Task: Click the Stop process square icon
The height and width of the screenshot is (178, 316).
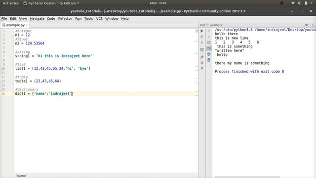Action: click(202, 37)
